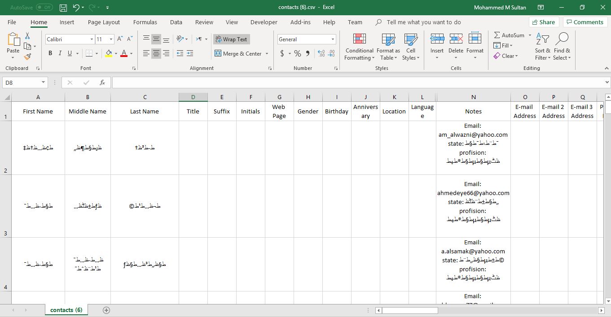Apply the borders button
611x317 pixels.
[88, 53]
